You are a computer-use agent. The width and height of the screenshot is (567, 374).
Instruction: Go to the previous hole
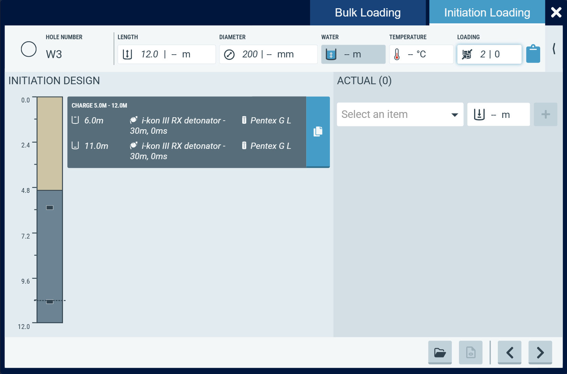pyautogui.click(x=510, y=352)
